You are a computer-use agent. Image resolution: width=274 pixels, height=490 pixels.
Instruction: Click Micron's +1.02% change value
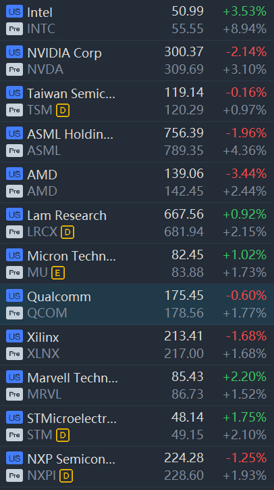click(x=245, y=255)
